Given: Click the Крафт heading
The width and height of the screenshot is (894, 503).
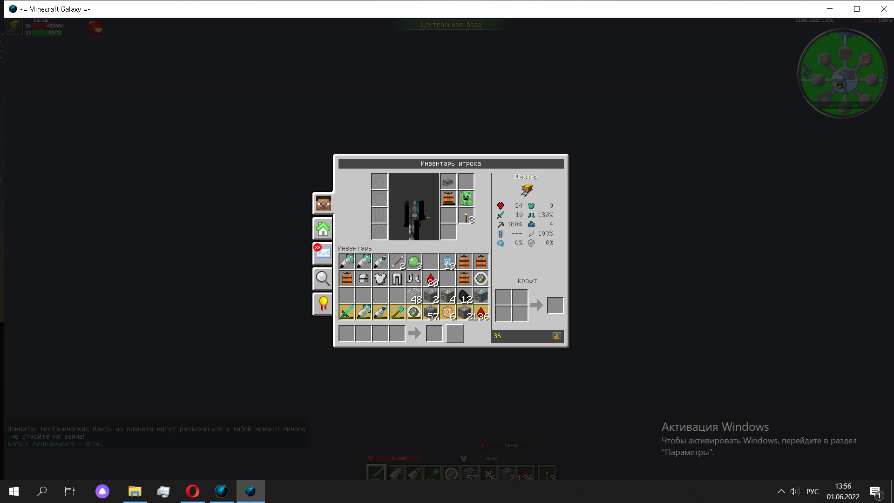Looking at the screenshot, I should click(527, 281).
